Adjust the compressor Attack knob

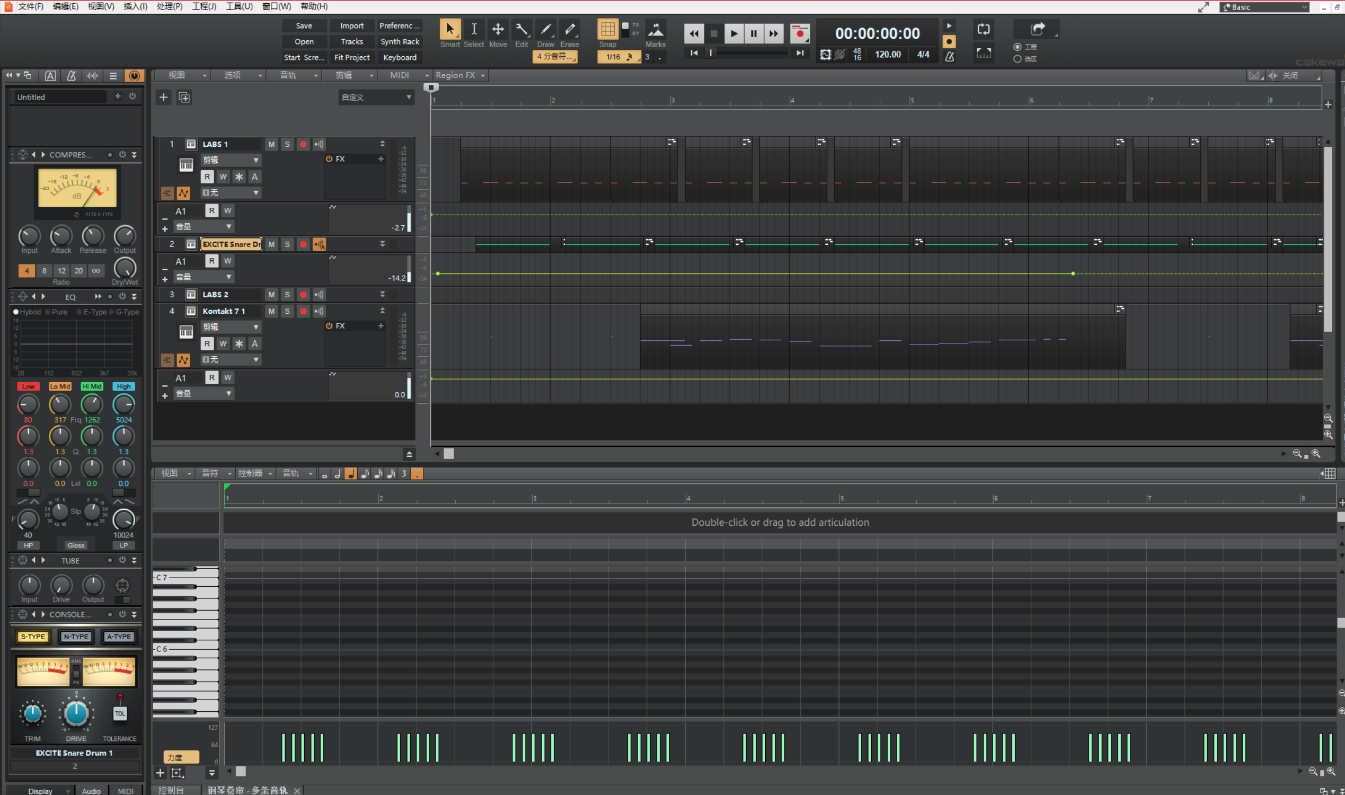coord(60,236)
